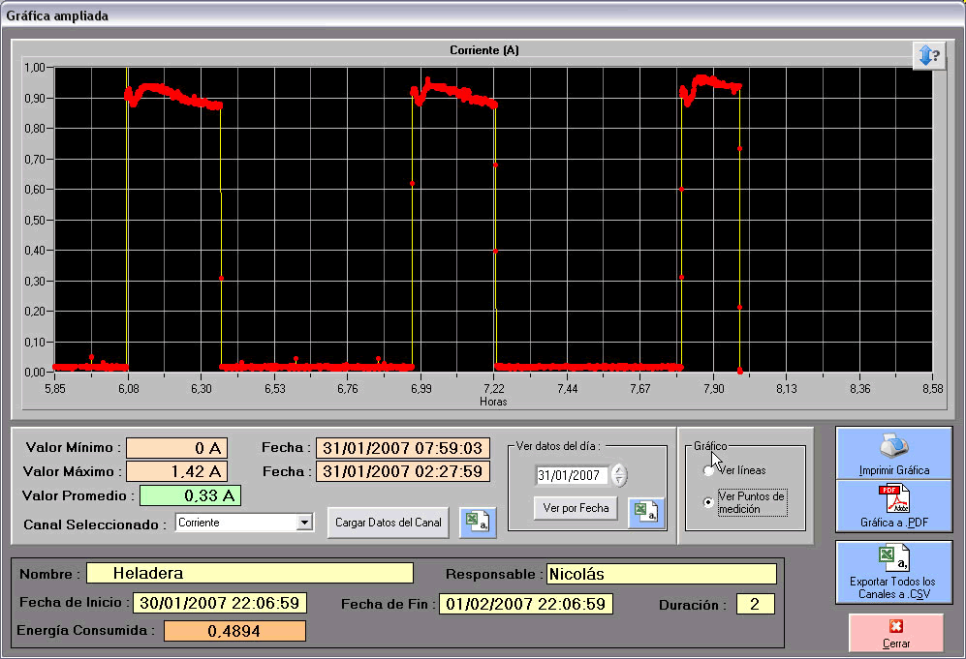Click the Nombre field containing Heladera
The width and height of the screenshot is (966, 659).
pos(249,574)
